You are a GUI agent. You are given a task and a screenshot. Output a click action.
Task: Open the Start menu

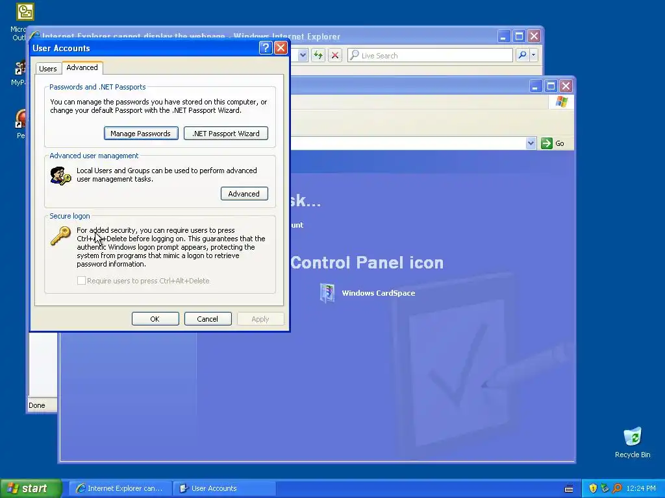(31, 488)
